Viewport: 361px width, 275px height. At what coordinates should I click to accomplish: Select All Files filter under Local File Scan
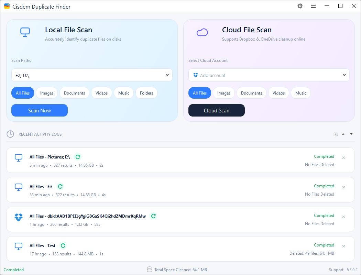click(x=23, y=93)
